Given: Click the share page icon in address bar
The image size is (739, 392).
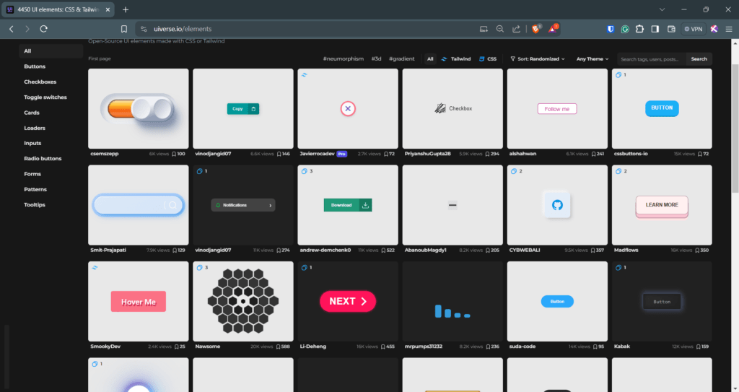Looking at the screenshot, I should [x=516, y=29].
